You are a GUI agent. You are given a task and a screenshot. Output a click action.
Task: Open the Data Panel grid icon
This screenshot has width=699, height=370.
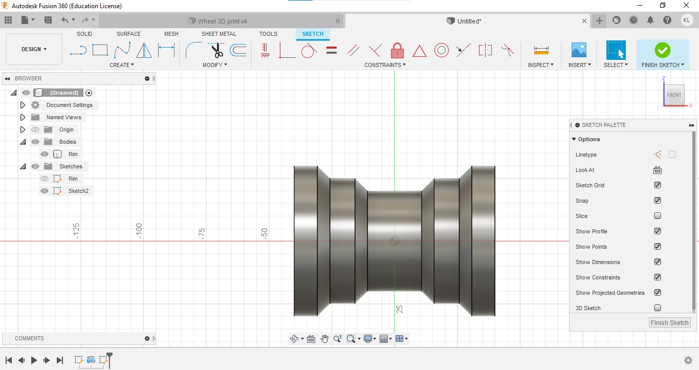(x=8, y=20)
